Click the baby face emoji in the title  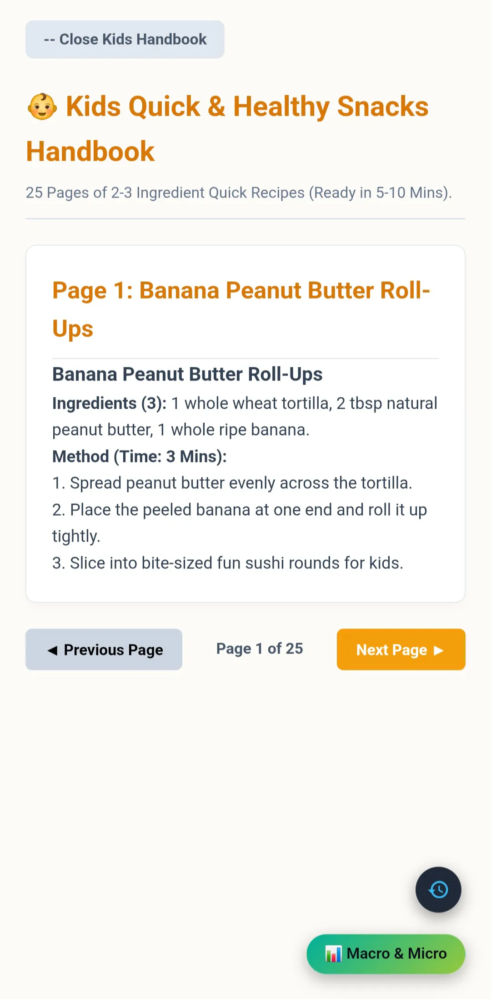click(42, 106)
